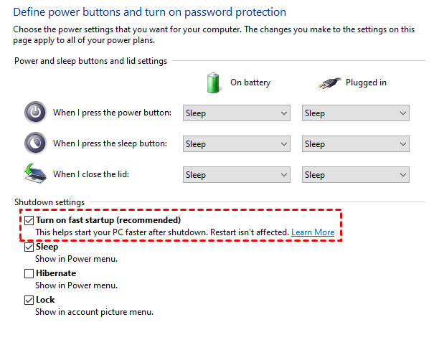Click the power plug icon
Screen dimensions: 434x355
point(331,82)
